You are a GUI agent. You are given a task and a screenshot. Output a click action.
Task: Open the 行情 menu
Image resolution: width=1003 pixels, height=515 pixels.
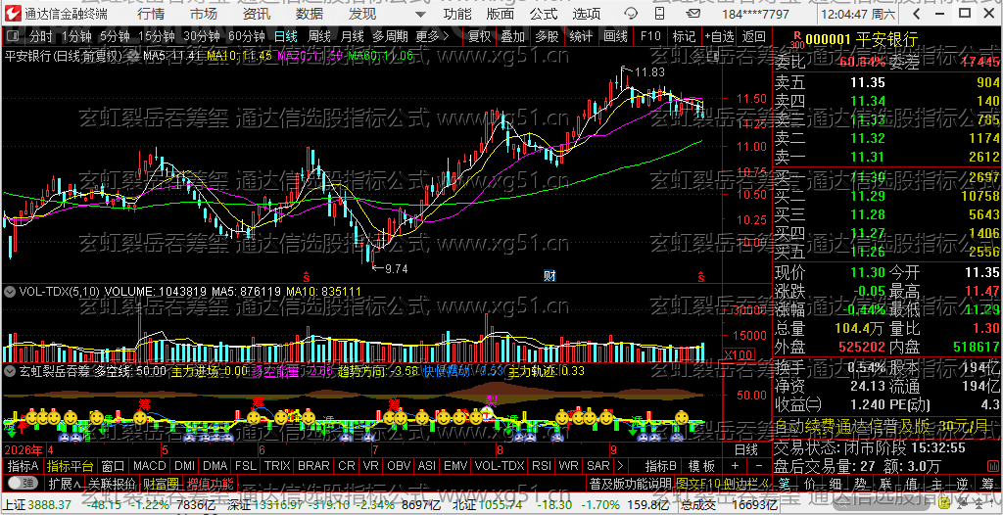[x=151, y=14]
